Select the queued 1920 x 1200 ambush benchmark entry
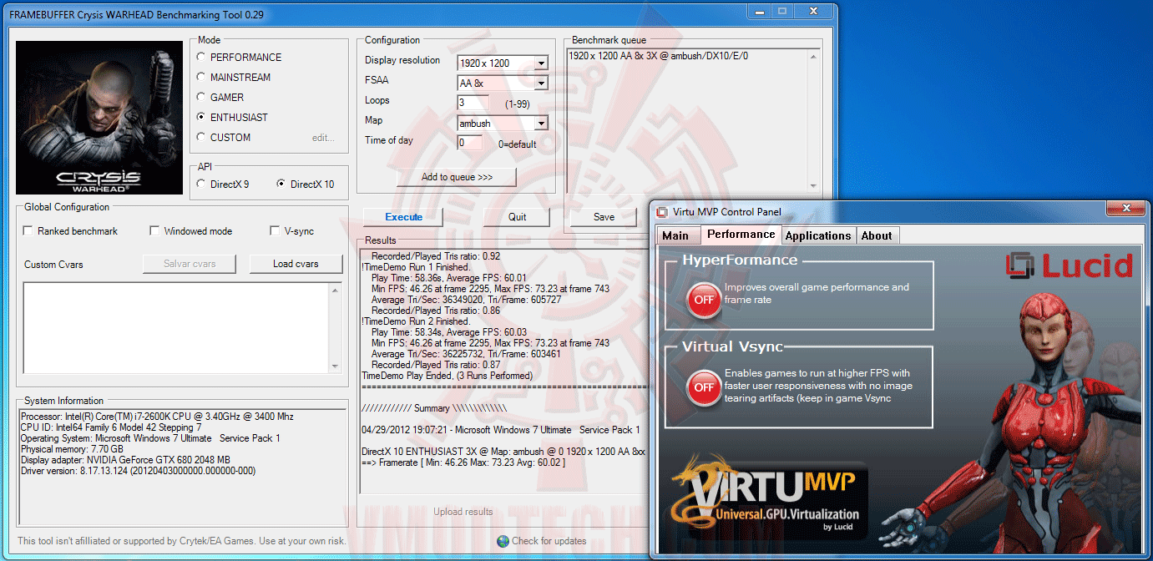Image resolution: width=1153 pixels, height=561 pixels. [658, 55]
